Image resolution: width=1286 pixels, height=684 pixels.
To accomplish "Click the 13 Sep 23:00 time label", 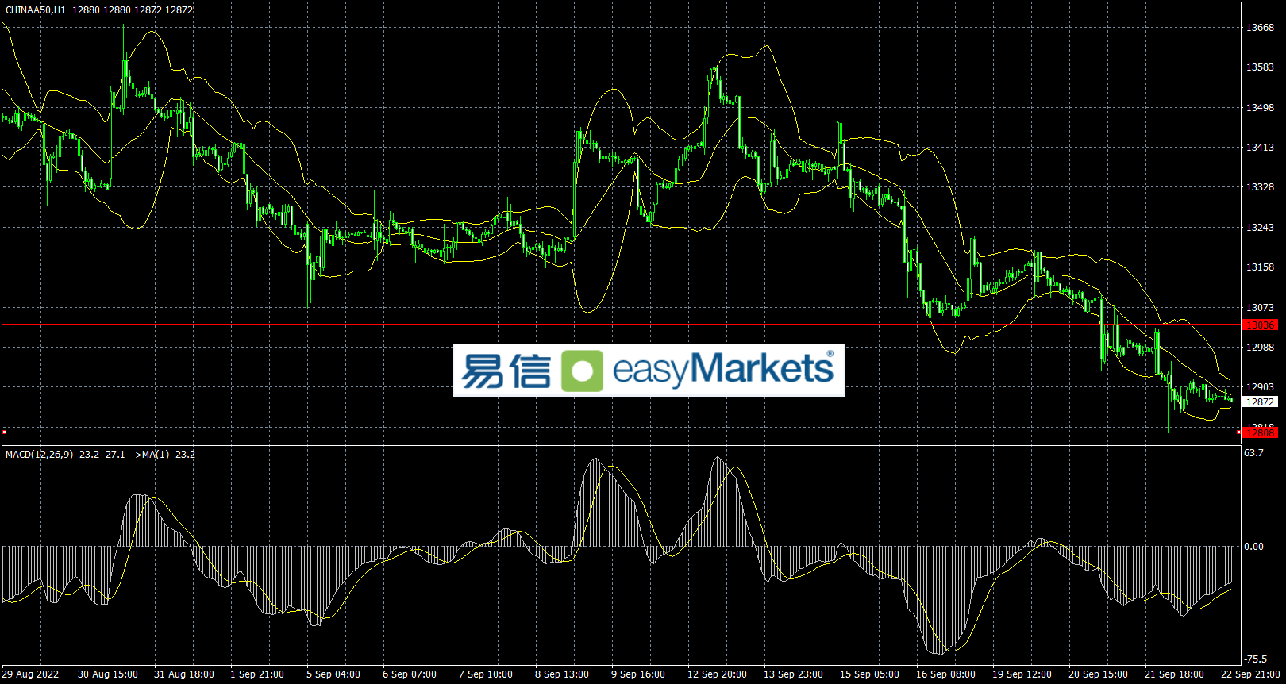I will pyautogui.click(x=793, y=674).
